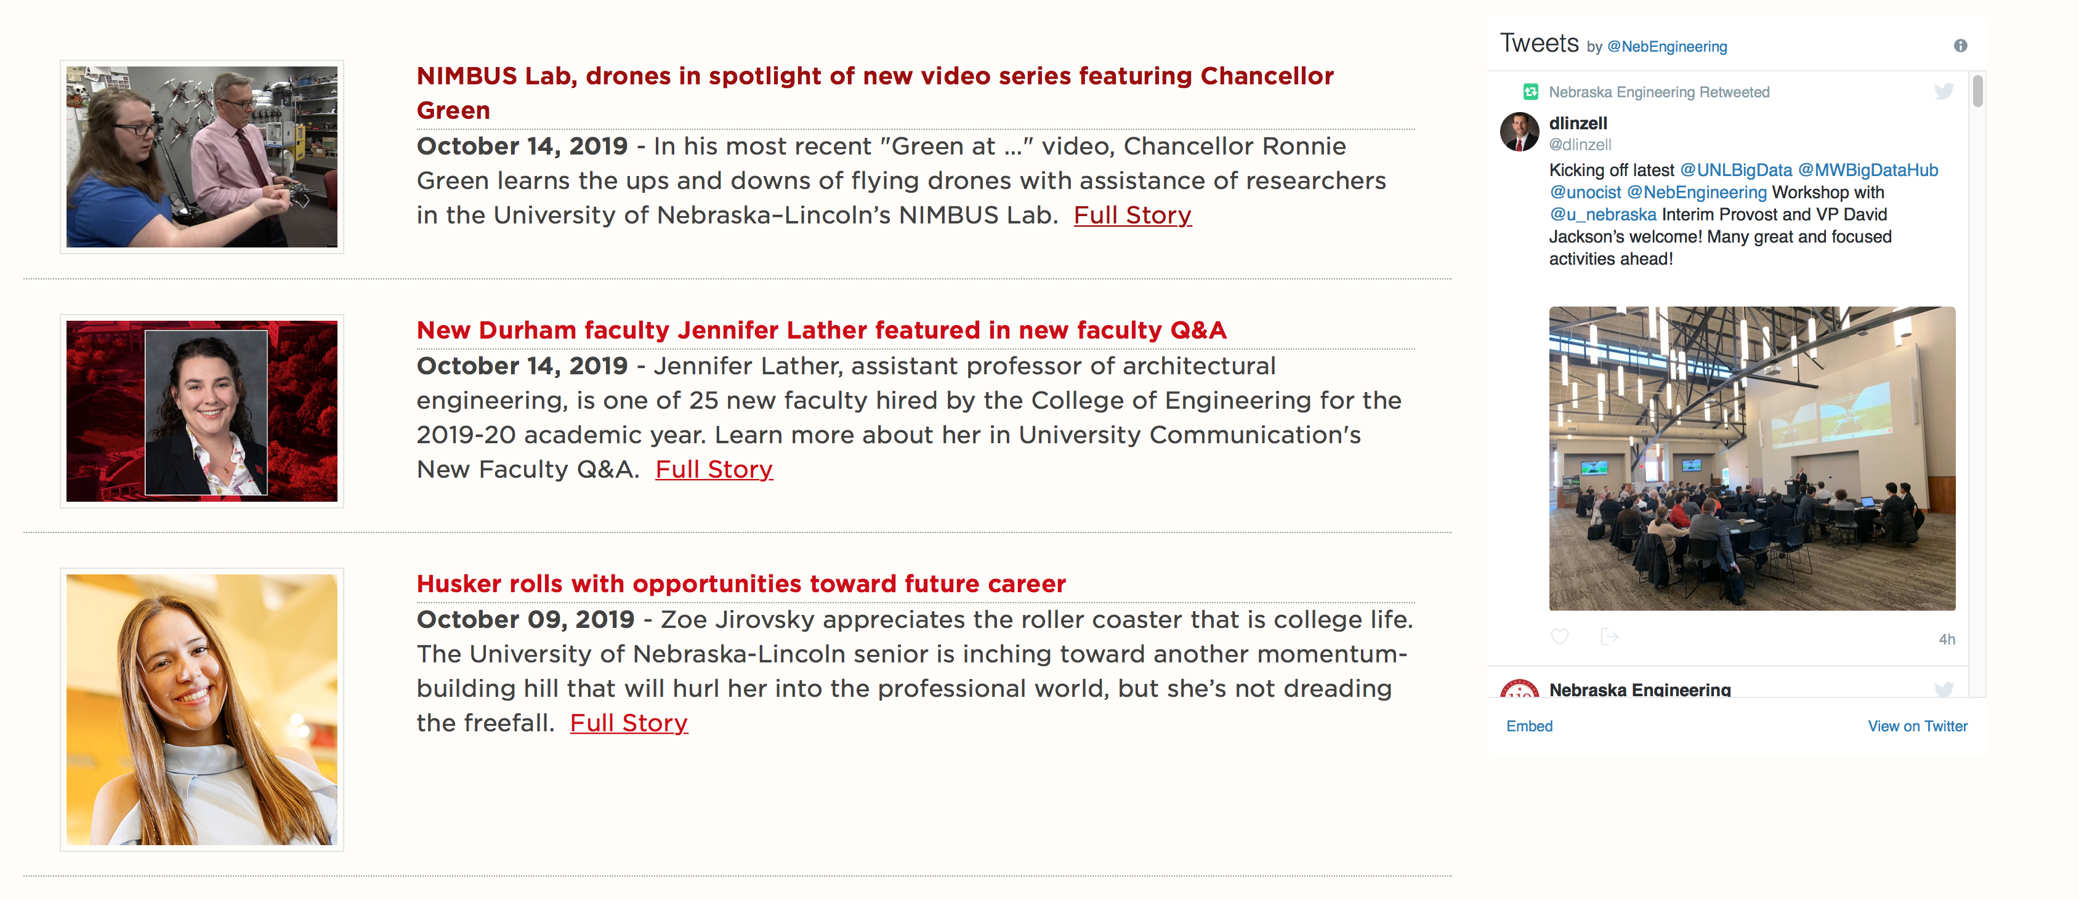Screen dimensions: 2079x900
Task: Click the Twitter timeline scrollbar thumb
Action: tap(1977, 90)
